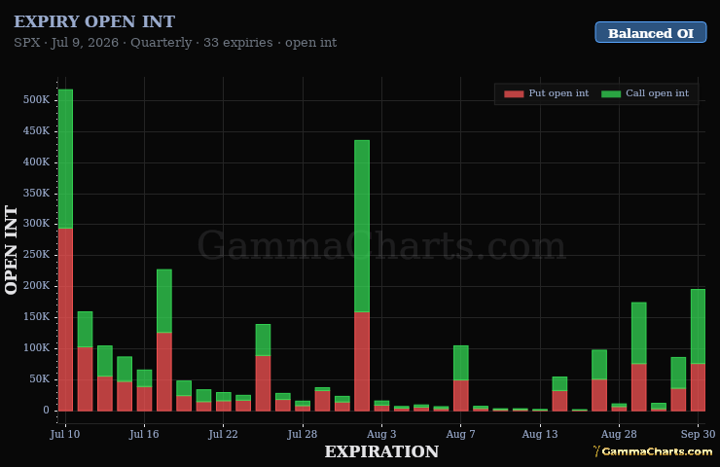This screenshot has width=720, height=467.
Task: Click the Aug 28 x-axis label
Action: 619,434
